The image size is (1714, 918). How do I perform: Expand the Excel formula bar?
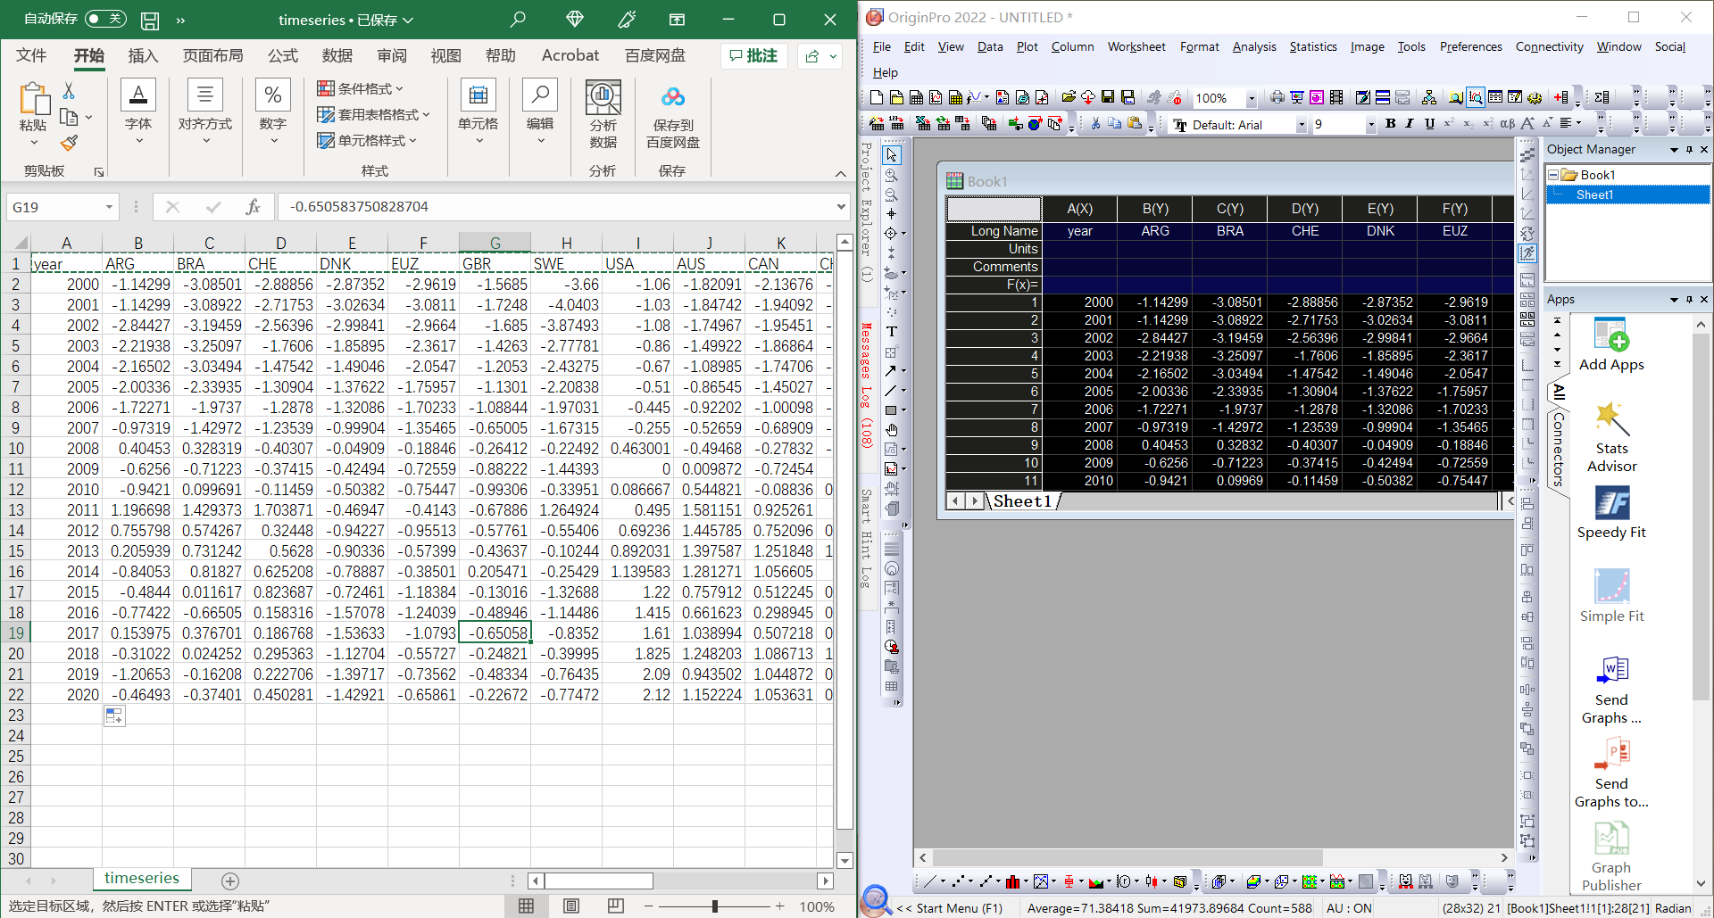pyautogui.click(x=840, y=207)
